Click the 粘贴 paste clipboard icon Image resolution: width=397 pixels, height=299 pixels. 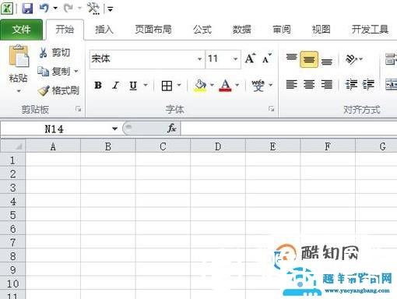[x=19, y=56]
